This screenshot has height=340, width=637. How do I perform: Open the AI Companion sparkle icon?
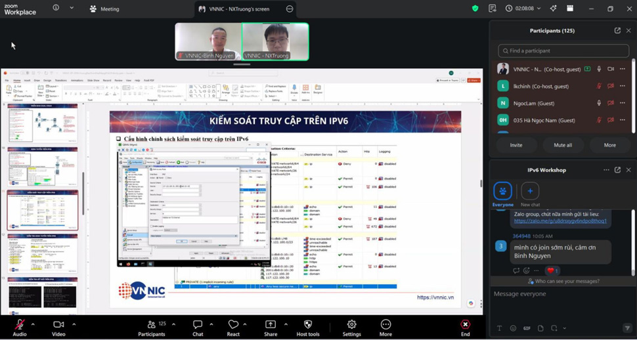(x=554, y=9)
